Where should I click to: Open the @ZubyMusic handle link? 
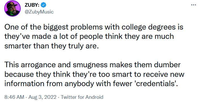pyautogui.click(x=39, y=12)
